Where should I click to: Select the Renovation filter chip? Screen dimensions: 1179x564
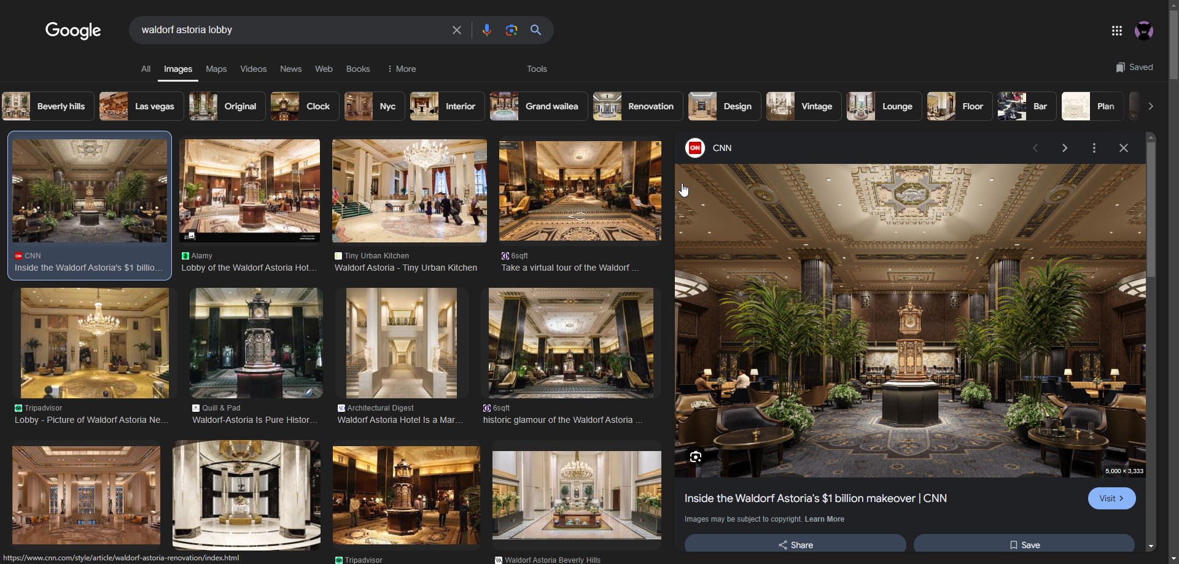point(637,106)
